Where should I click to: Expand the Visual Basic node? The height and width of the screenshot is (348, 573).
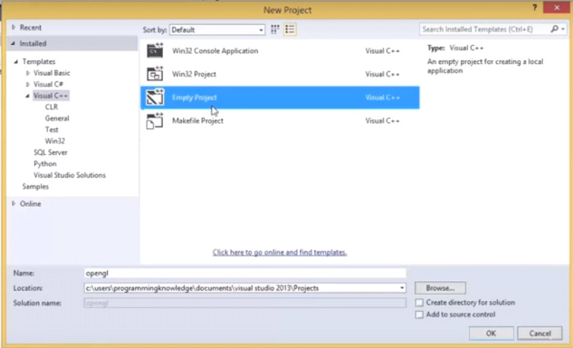(28, 73)
